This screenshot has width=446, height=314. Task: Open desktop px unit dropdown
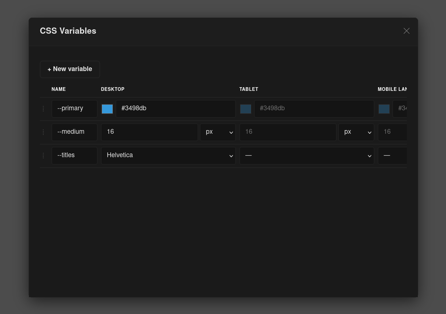(x=218, y=132)
